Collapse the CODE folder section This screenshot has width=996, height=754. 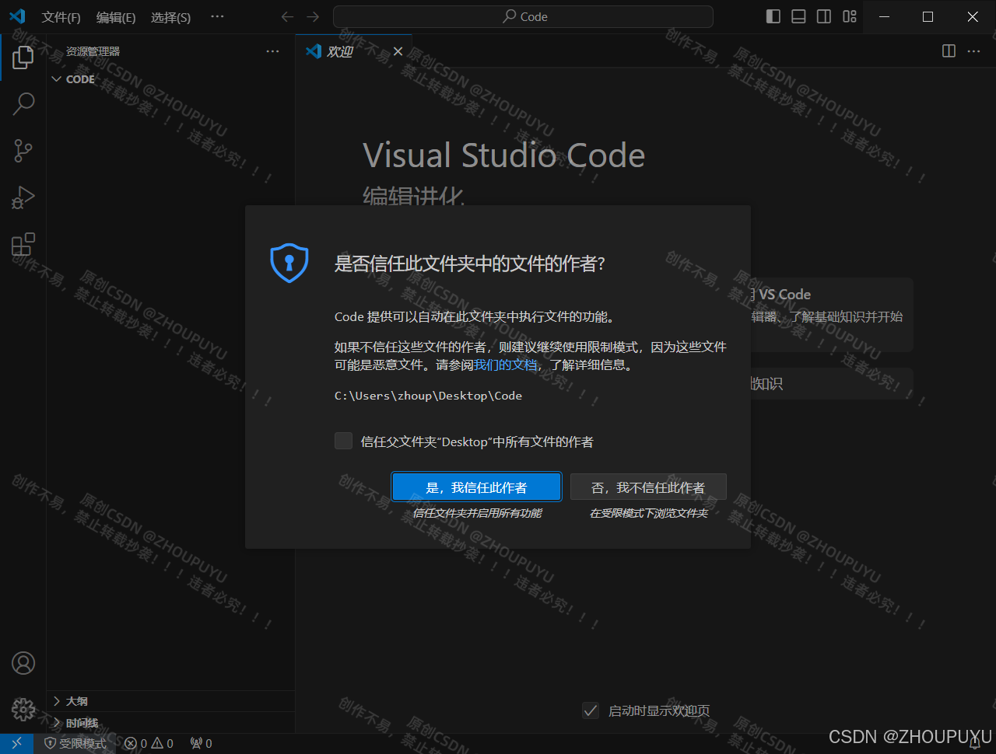[171, 79]
